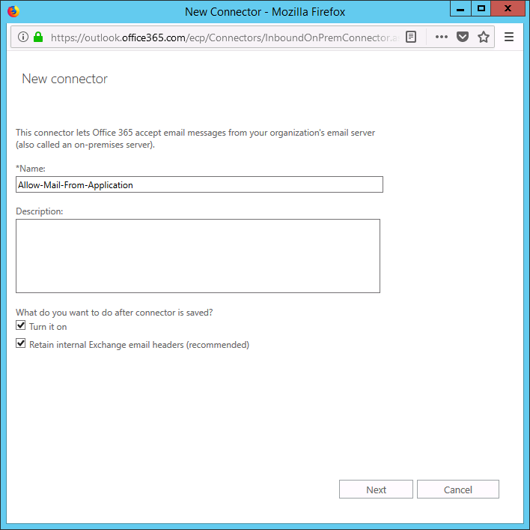Click inside the Description text area
This screenshot has width=530, height=530.
pyautogui.click(x=198, y=256)
